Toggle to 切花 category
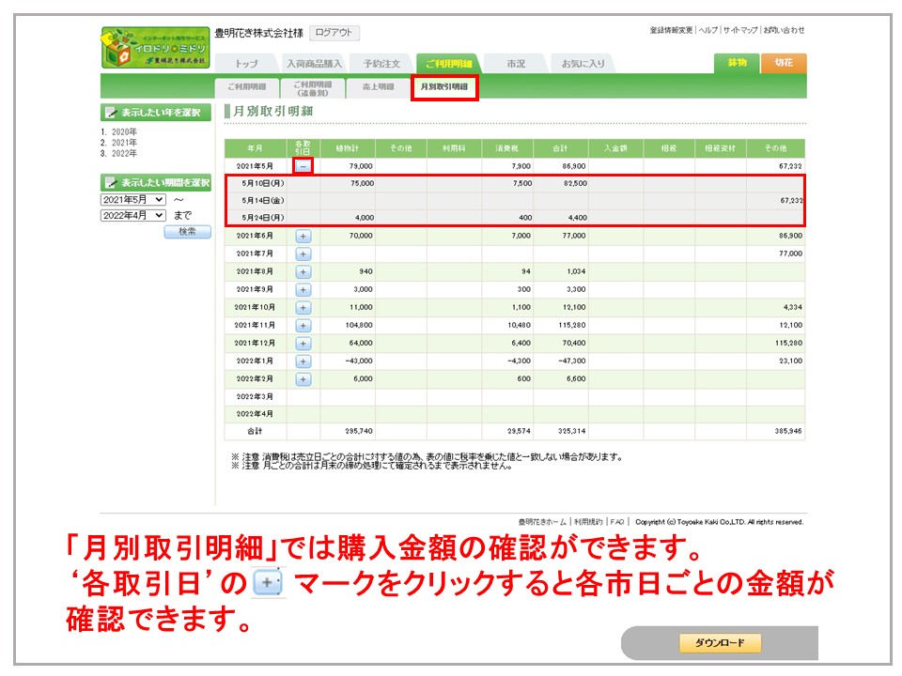Image resolution: width=902 pixels, height=676 pixels. pos(784,63)
